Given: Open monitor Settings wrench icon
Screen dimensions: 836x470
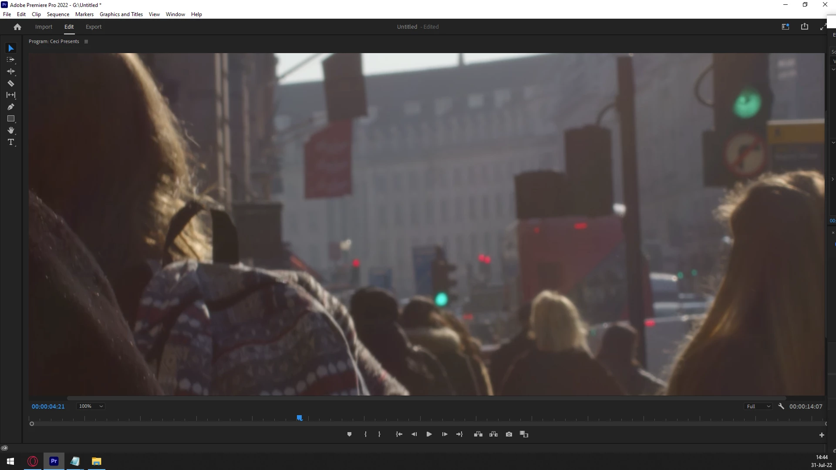Looking at the screenshot, I should [x=781, y=406].
